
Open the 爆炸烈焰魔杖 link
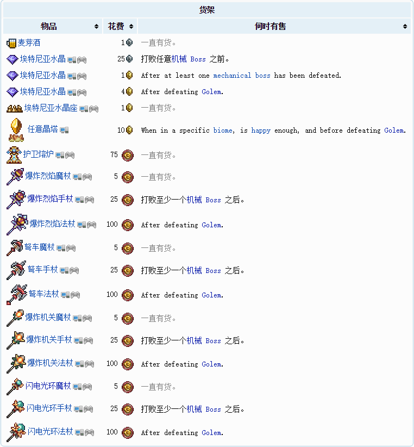[48, 176]
